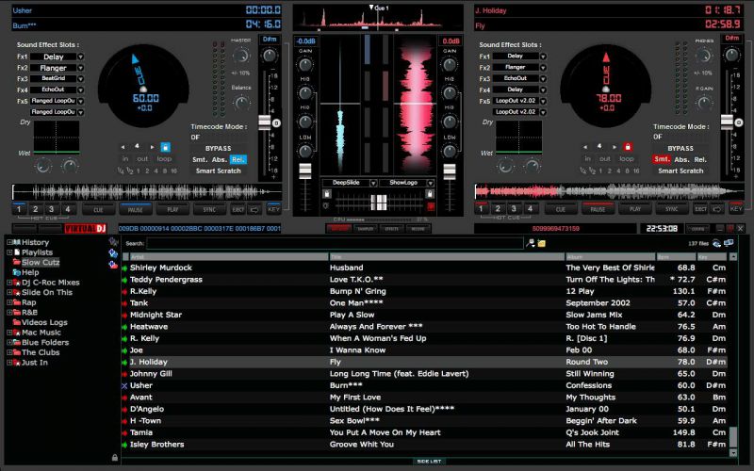Click the crossfader slider handle

click(x=379, y=203)
